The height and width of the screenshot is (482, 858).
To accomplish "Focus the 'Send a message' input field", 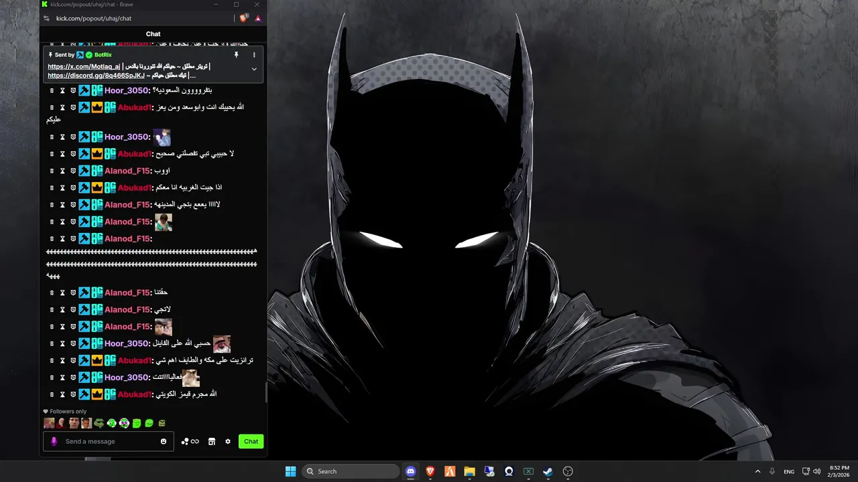I will pyautogui.click(x=109, y=441).
